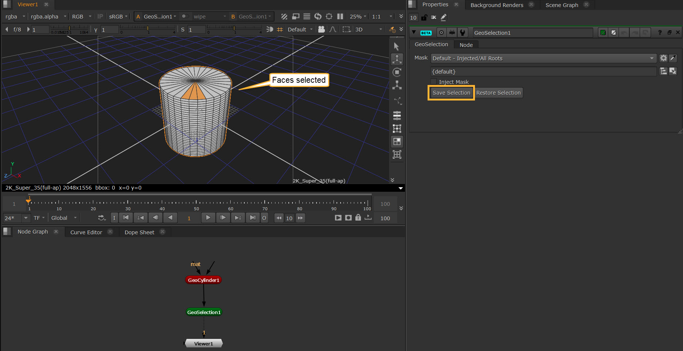
Task: Open the Mask dropdown menu
Action: tap(543, 58)
